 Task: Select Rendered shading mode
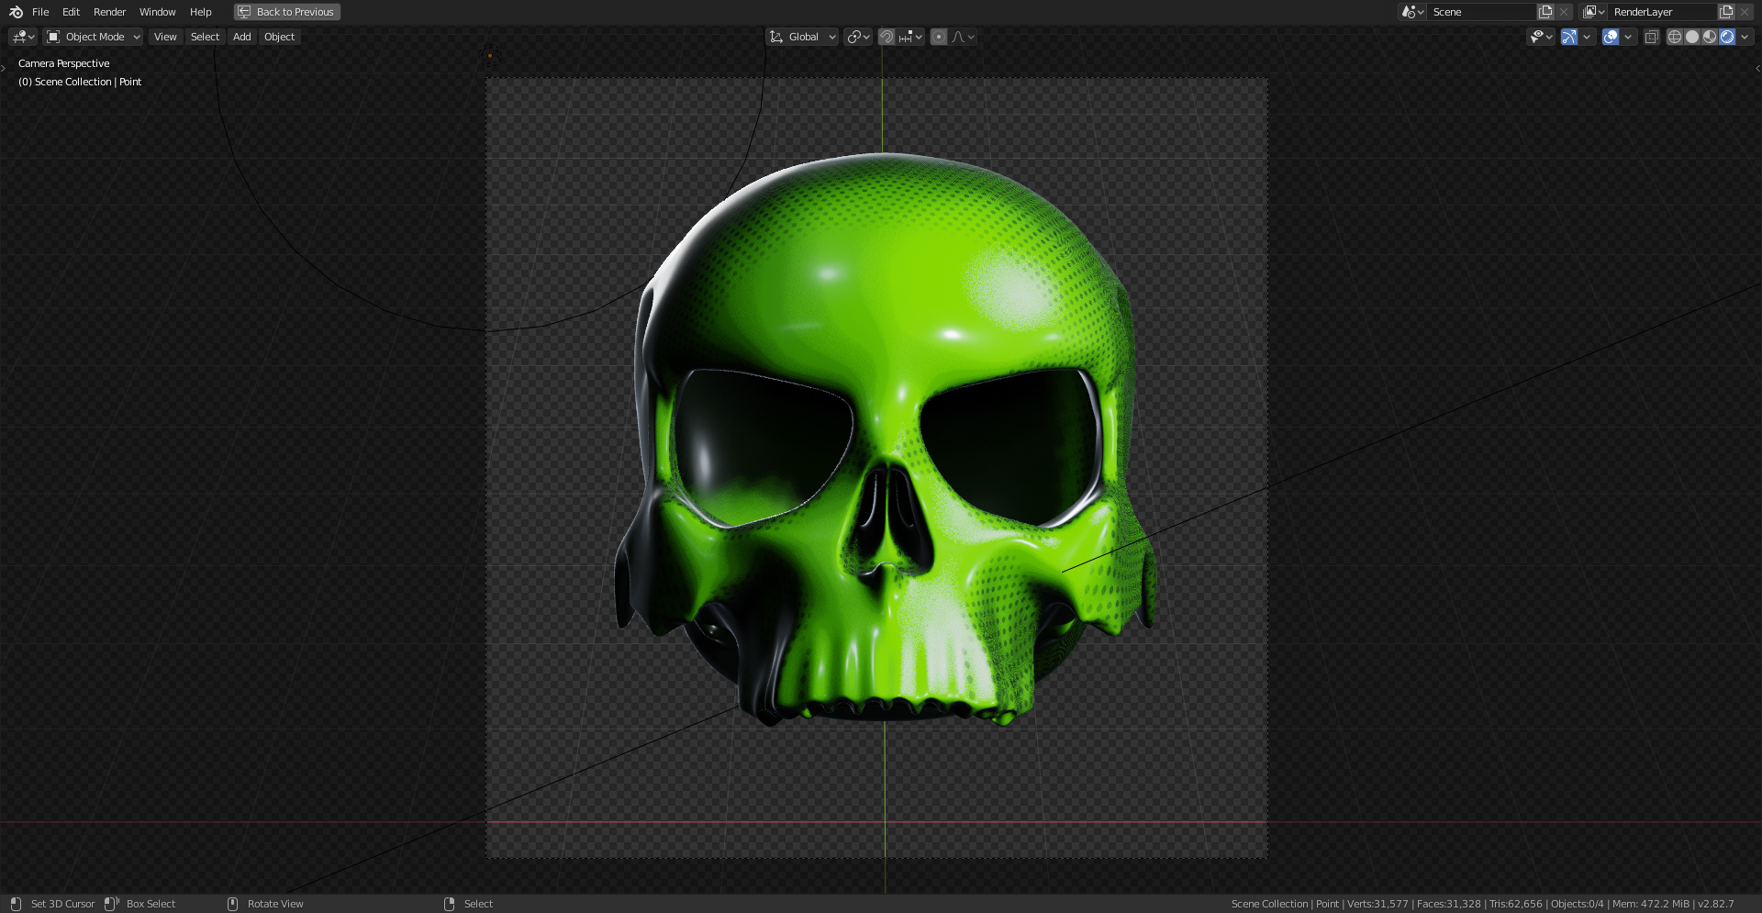coord(1727,37)
